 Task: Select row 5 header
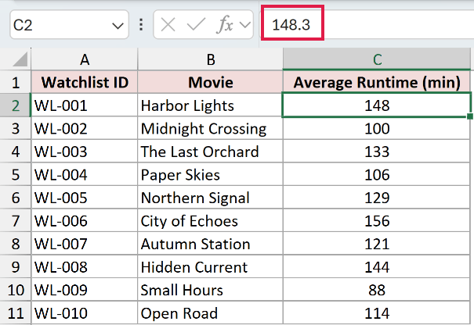click(x=16, y=174)
